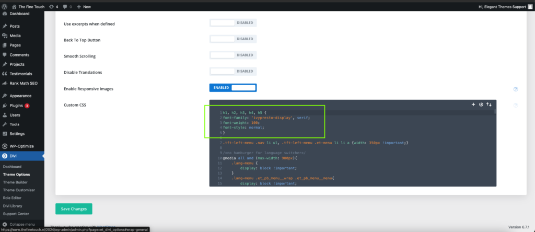Viewport: 535px width, 232px height.
Task: Open the Divi Library
Action: tap(13, 206)
